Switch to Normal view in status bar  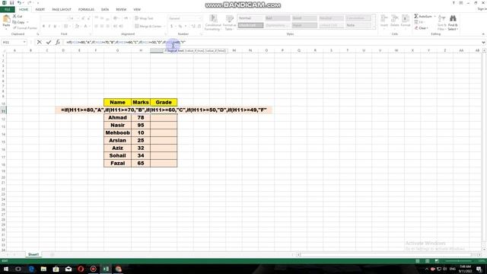(x=418, y=261)
